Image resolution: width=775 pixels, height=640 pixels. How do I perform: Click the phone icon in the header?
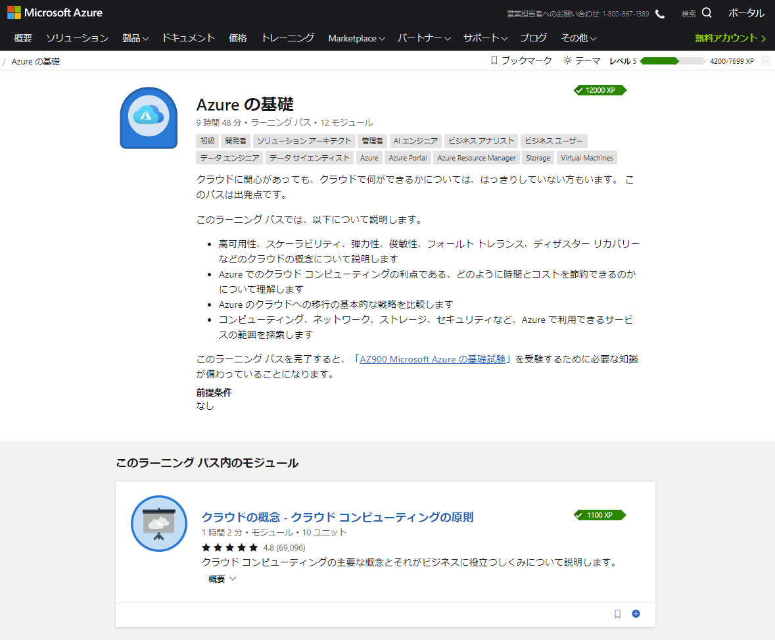660,14
